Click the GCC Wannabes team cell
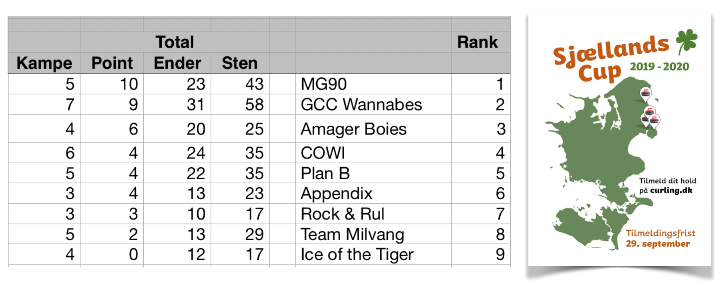Screen dimensions: 726x285 point(373,105)
